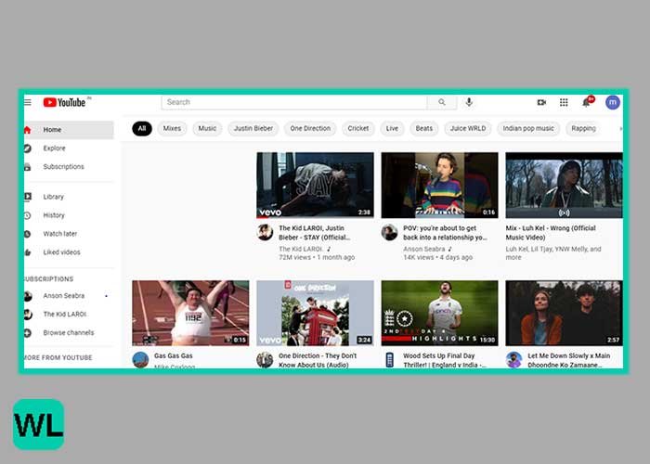Select the Live filter chip

(392, 128)
